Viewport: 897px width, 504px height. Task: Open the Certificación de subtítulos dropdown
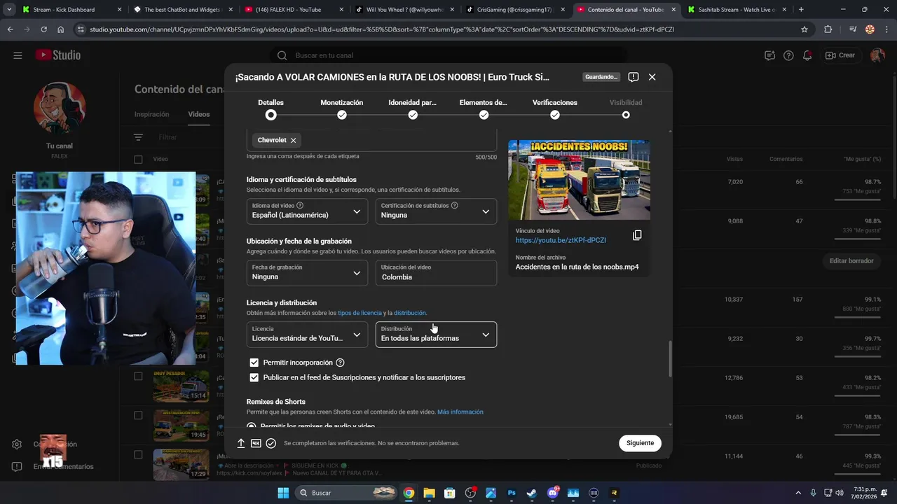tap(436, 211)
